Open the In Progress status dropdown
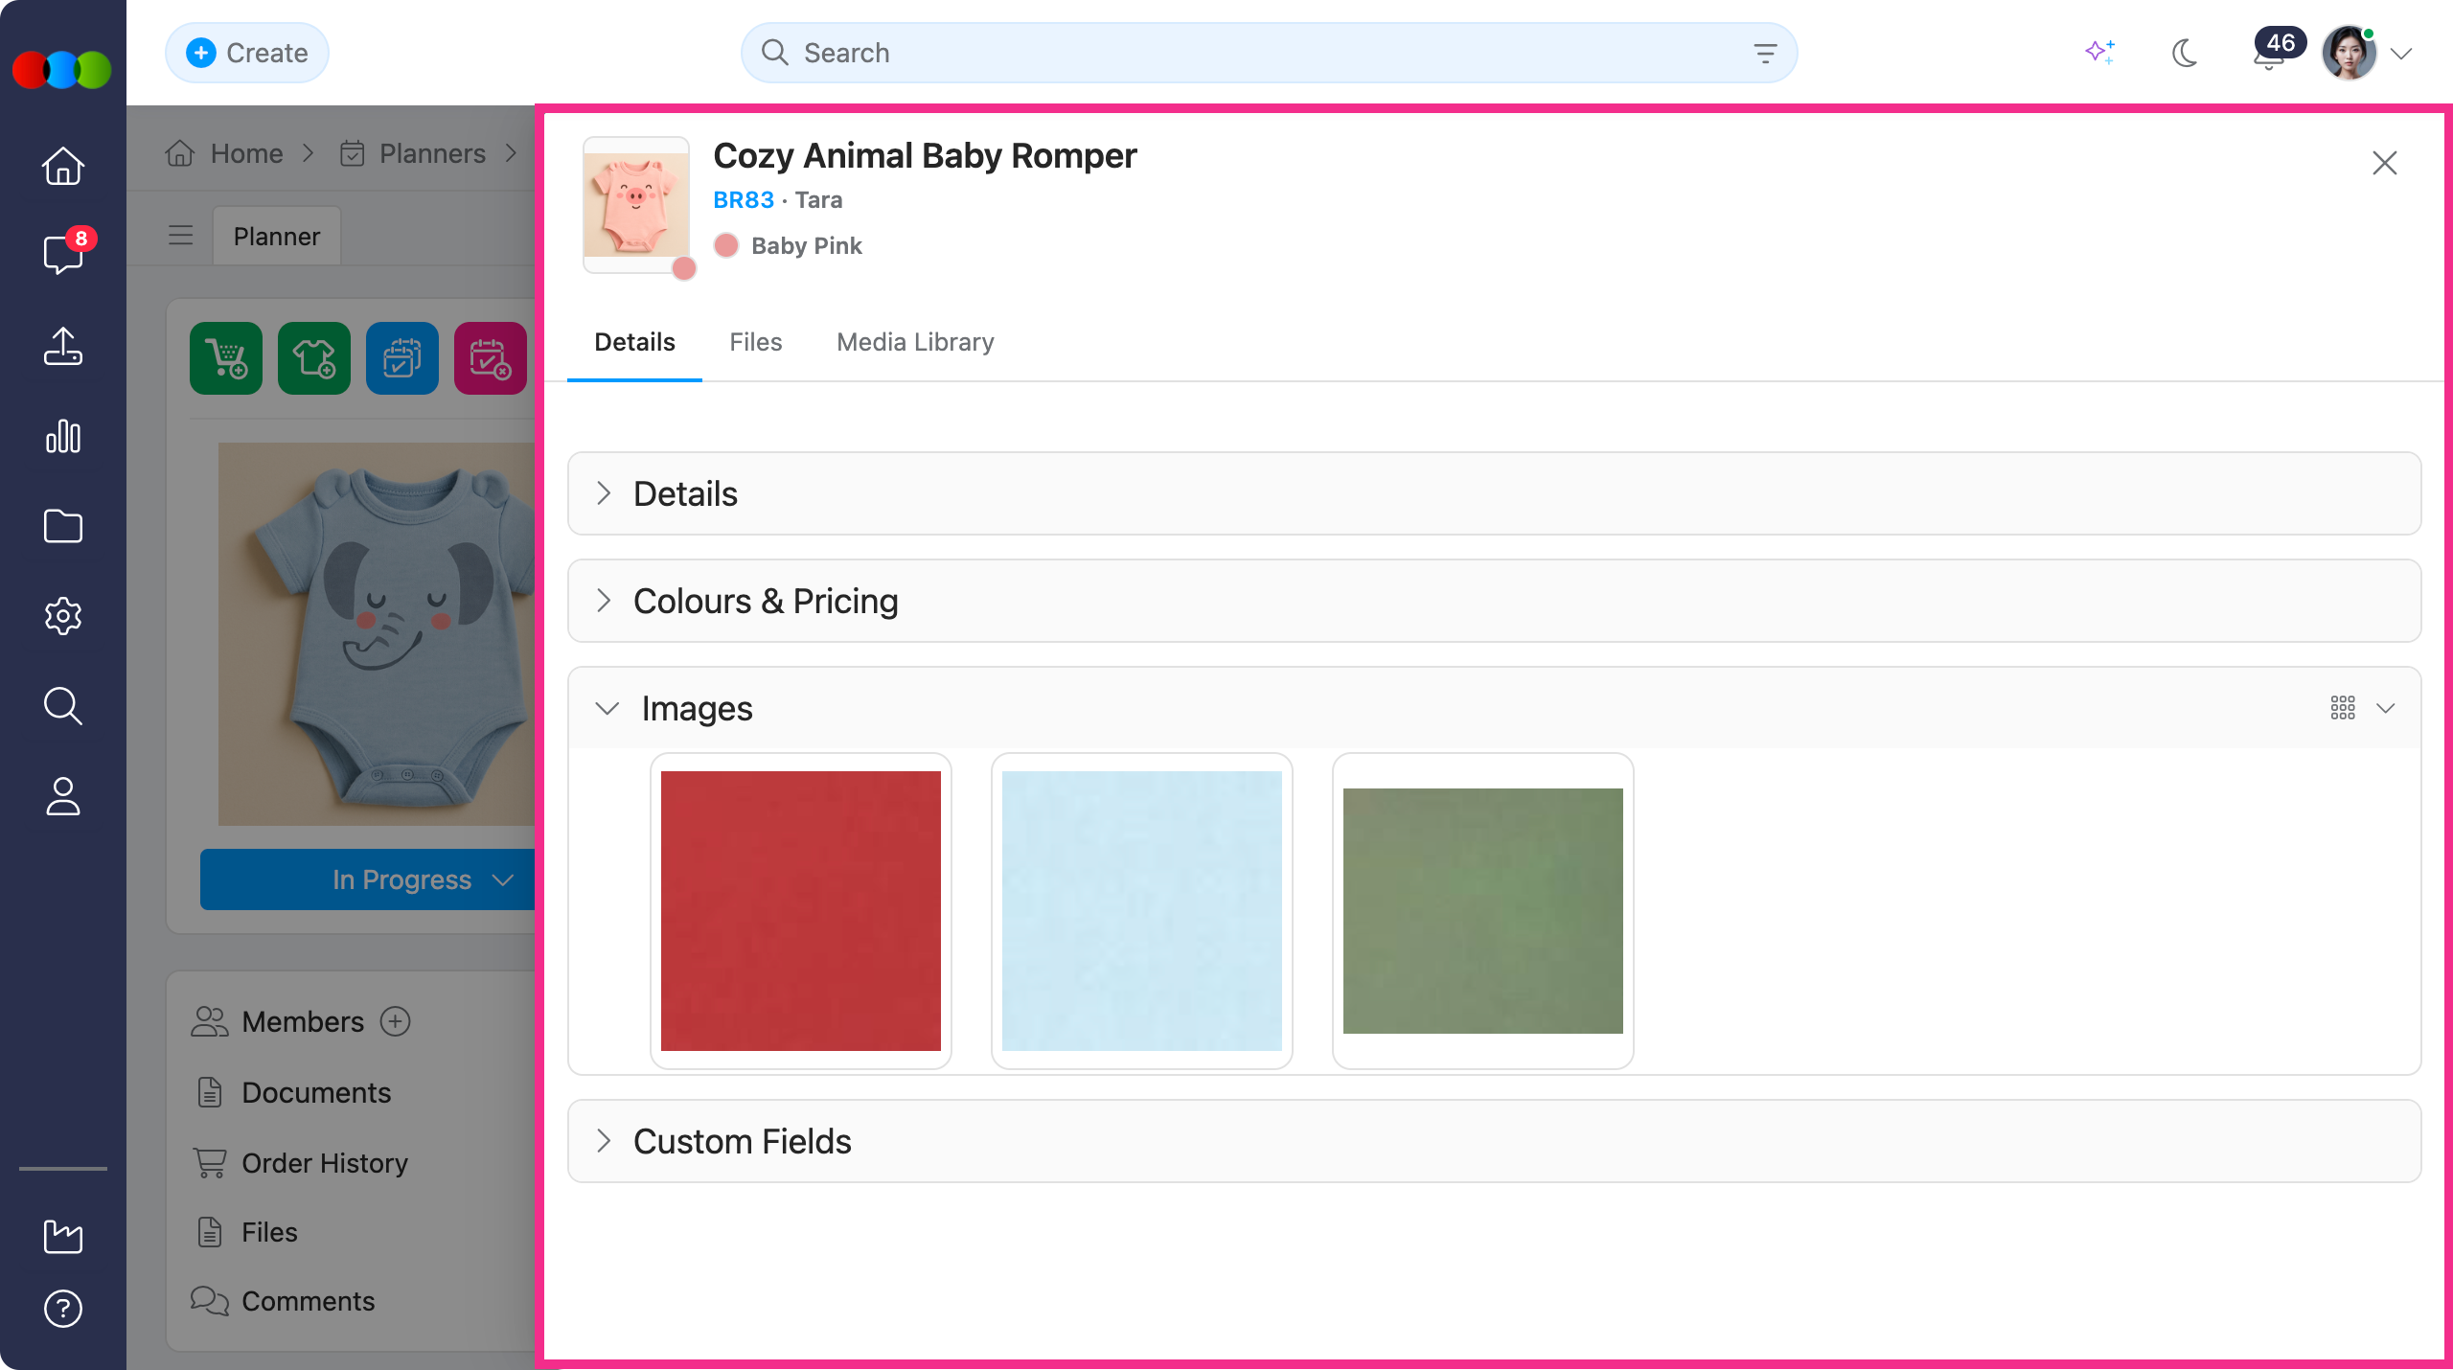The height and width of the screenshot is (1370, 2453). click(368, 879)
